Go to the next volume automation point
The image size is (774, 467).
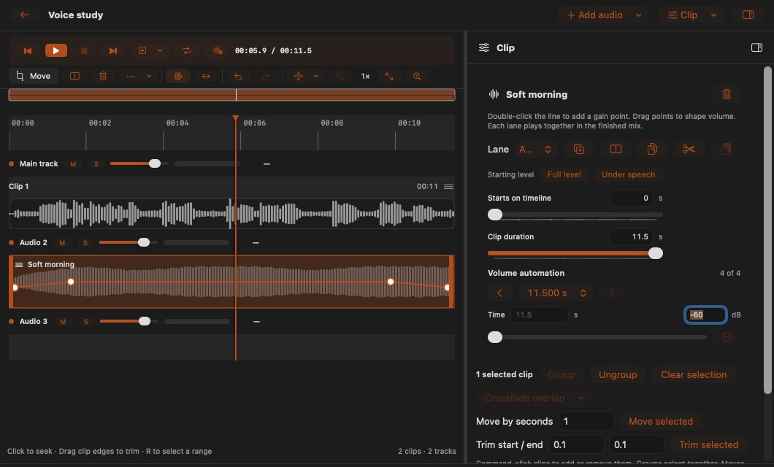pos(612,293)
